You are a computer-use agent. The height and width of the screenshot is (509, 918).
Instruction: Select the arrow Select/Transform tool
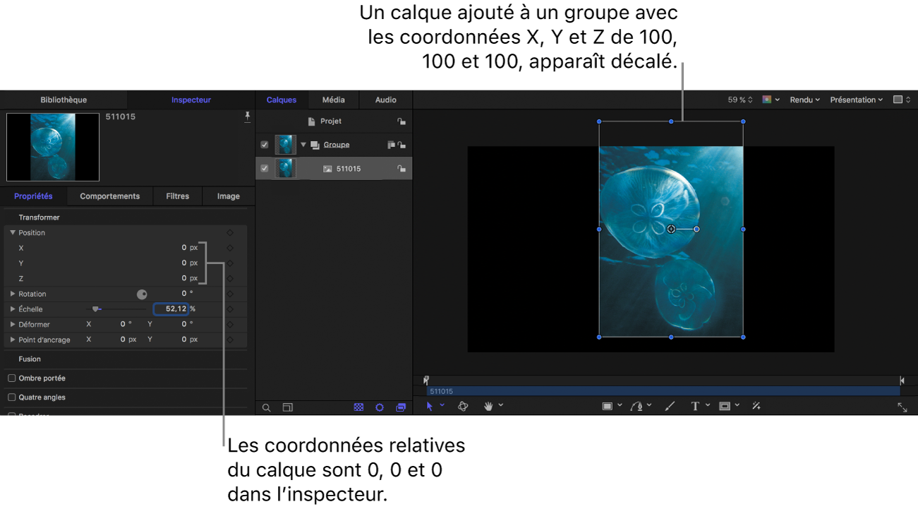429,407
